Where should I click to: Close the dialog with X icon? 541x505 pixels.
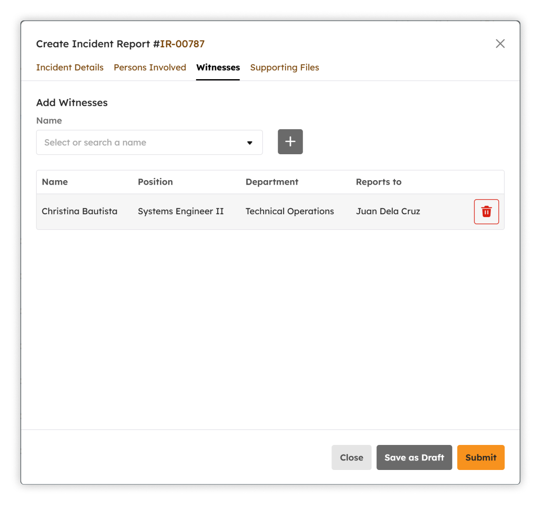tap(500, 44)
